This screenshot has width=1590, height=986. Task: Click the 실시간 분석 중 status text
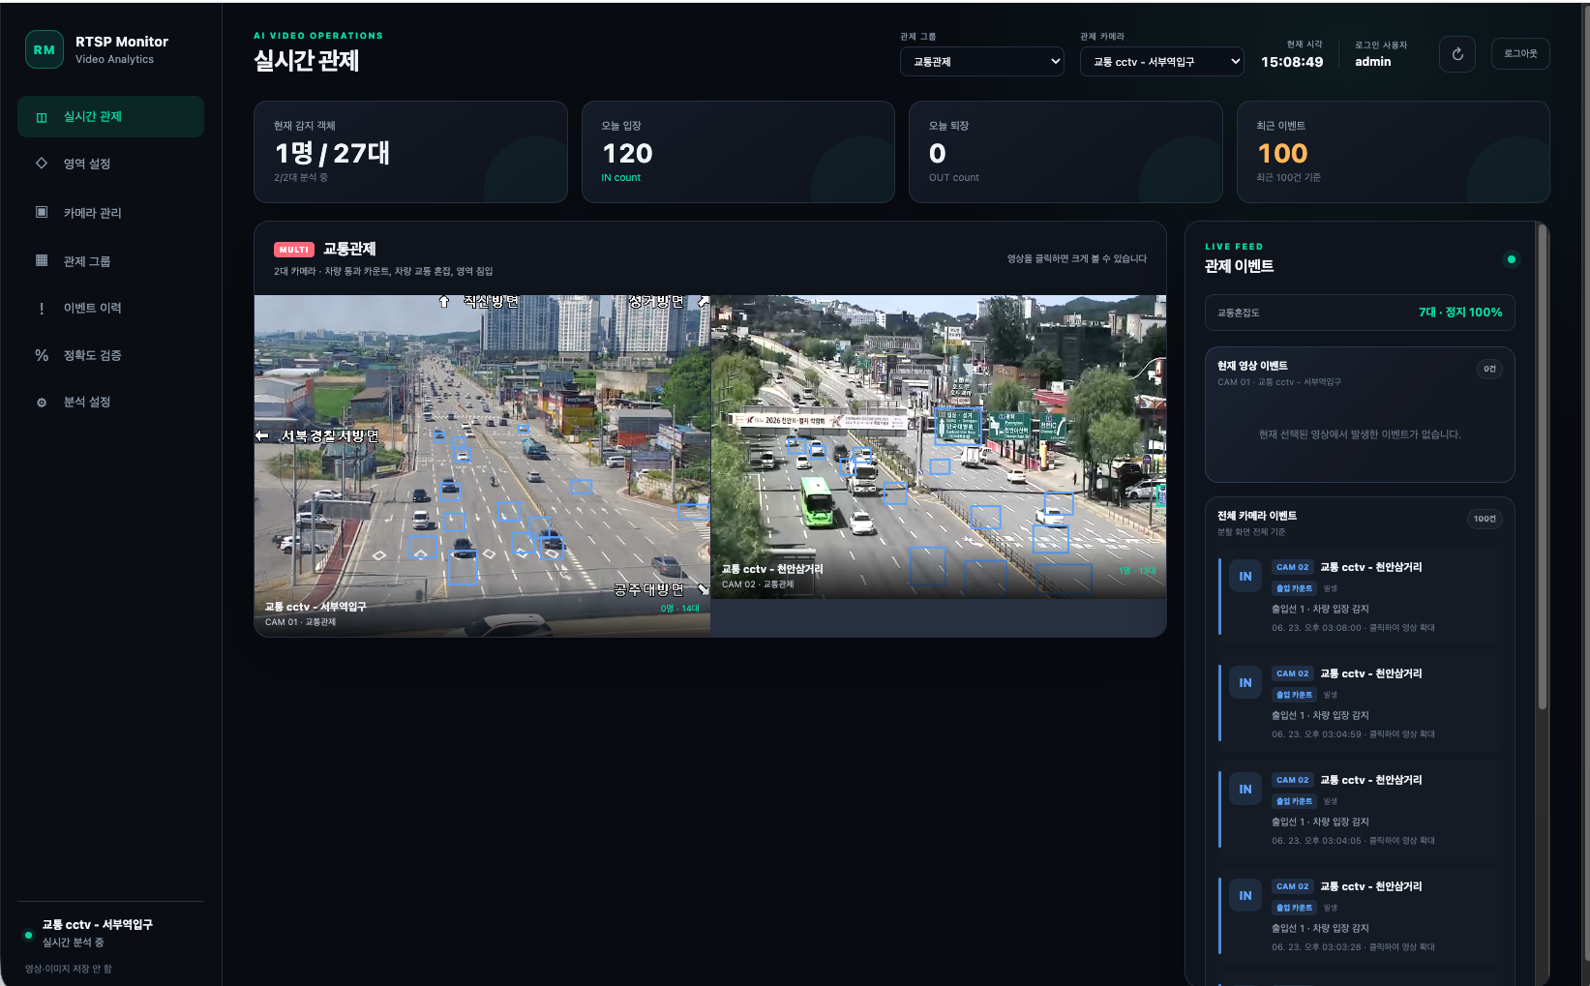[73, 942]
